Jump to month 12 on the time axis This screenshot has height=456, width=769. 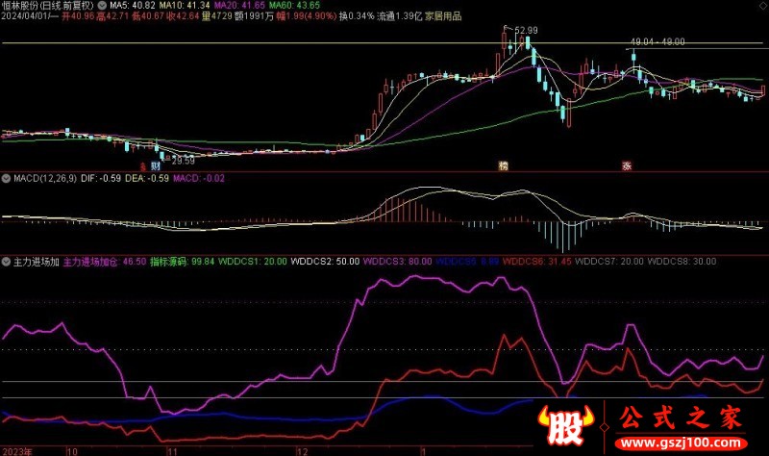point(302,451)
